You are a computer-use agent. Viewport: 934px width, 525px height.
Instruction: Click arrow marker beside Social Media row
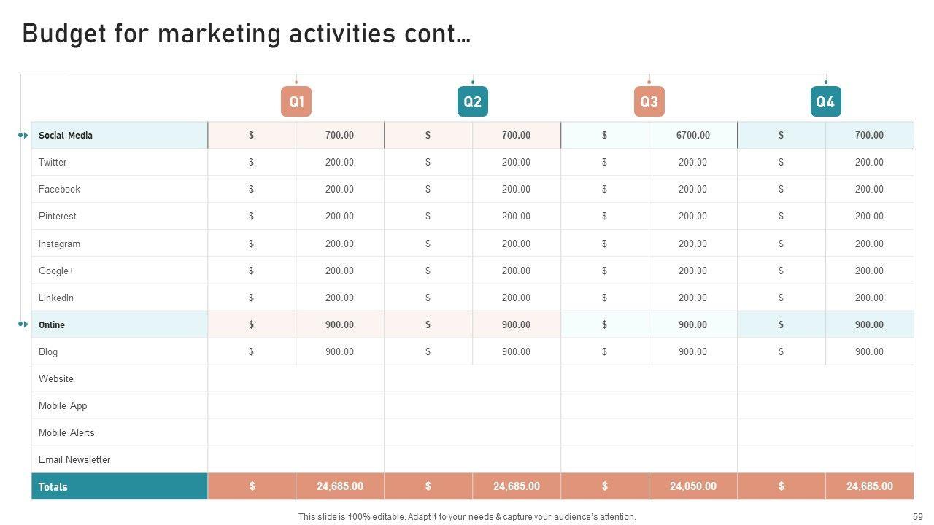pos(24,136)
